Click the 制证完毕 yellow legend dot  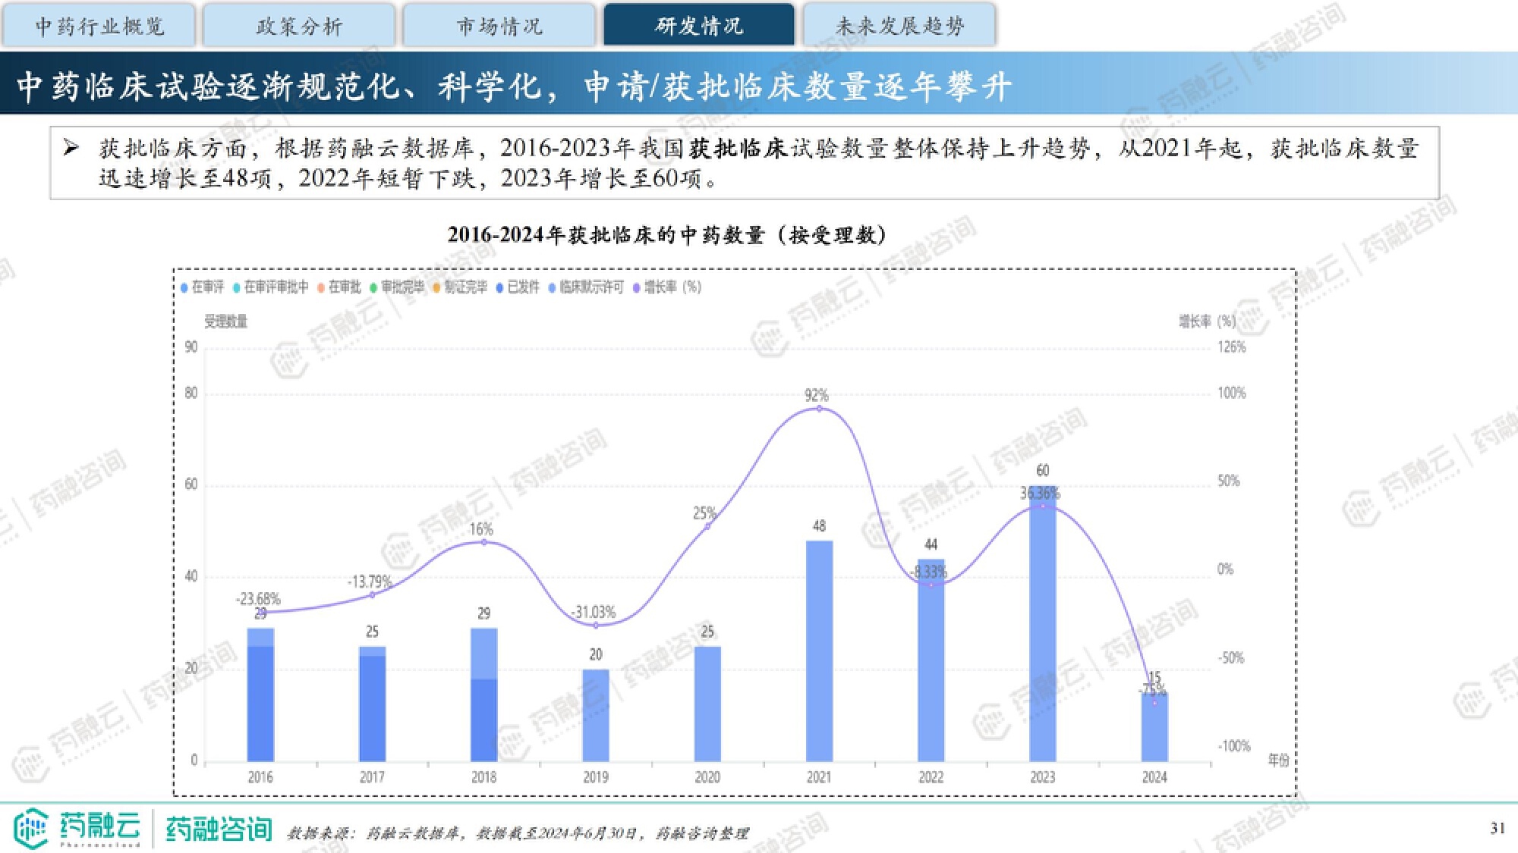[436, 287]
